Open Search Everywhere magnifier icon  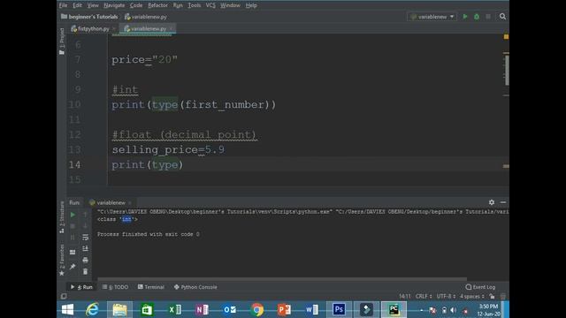click(x=502, y=17)
